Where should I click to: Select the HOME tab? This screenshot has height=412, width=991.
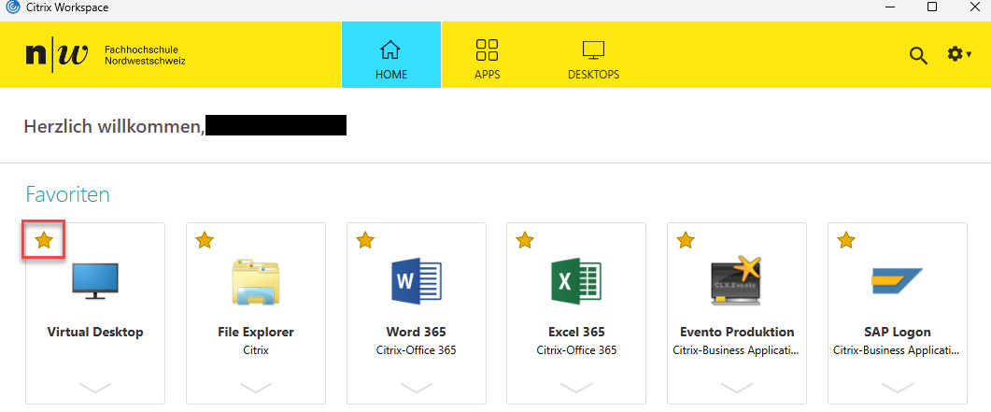pyautogui.click(x=390, y=59)
